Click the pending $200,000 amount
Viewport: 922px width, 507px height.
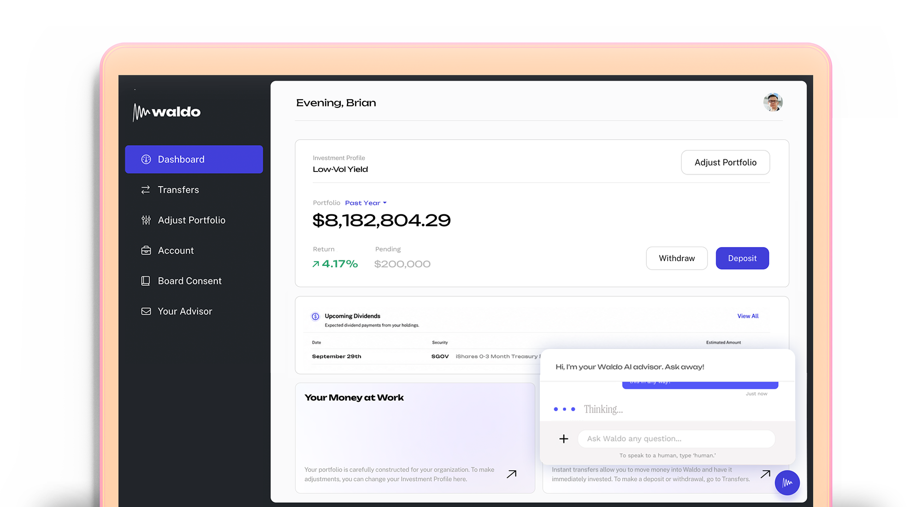pyautogui.click(x=402, y=264)
